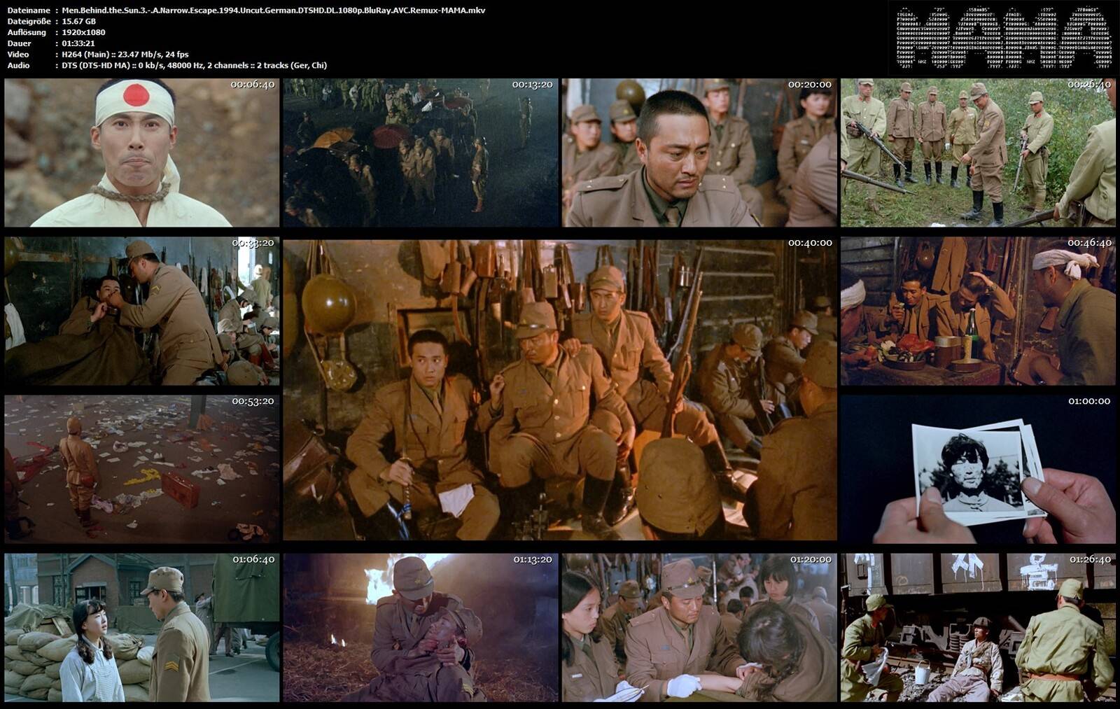
Task: Select the dining scene thumbnail at 00:46:40
Action: click(x=978, y=311)
